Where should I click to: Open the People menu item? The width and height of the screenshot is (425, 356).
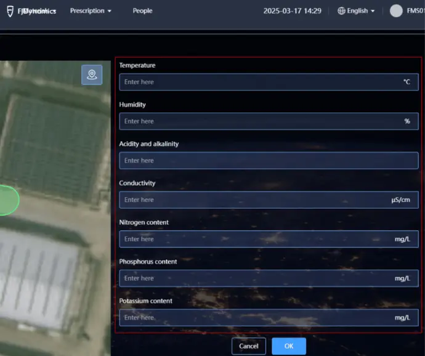pos(142,11)
